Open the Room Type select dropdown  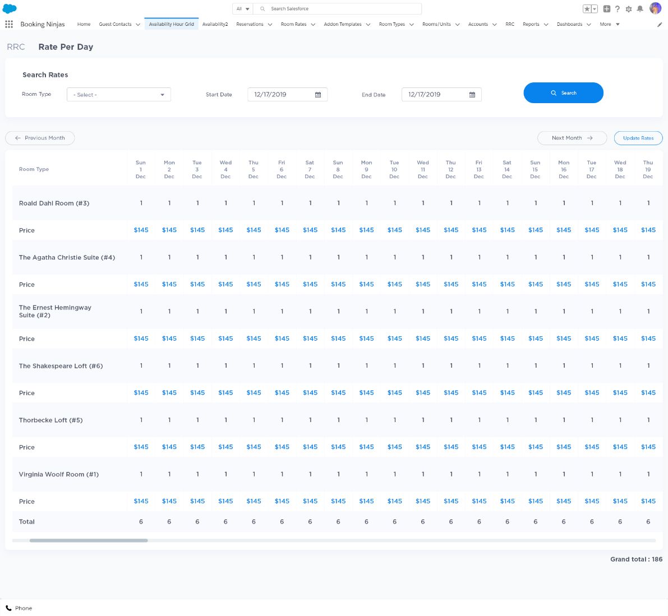tap(119, 95)
